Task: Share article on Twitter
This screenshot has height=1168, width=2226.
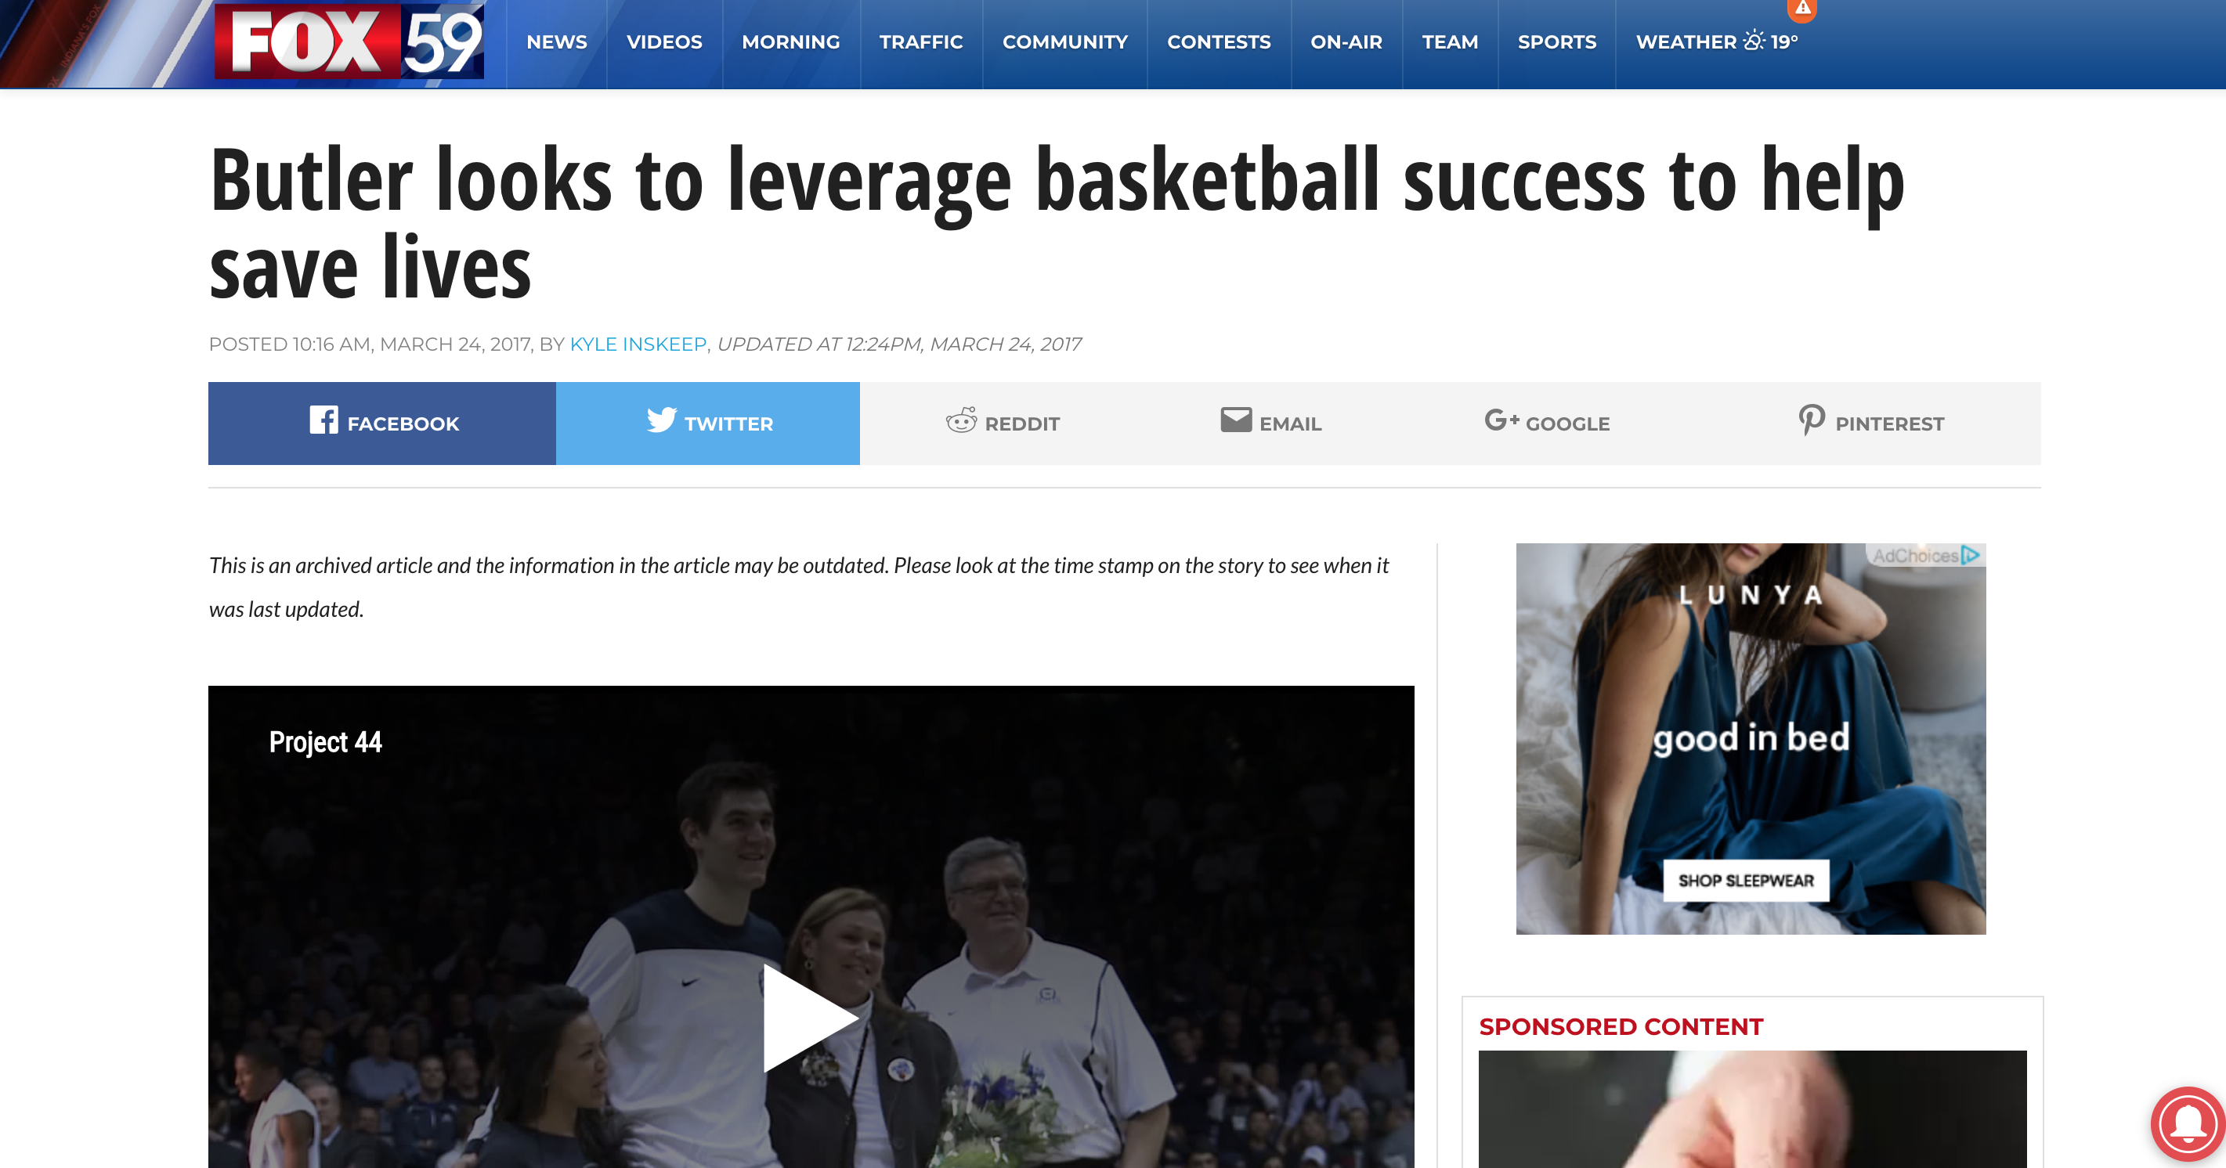Action: (x=708, y=424)
